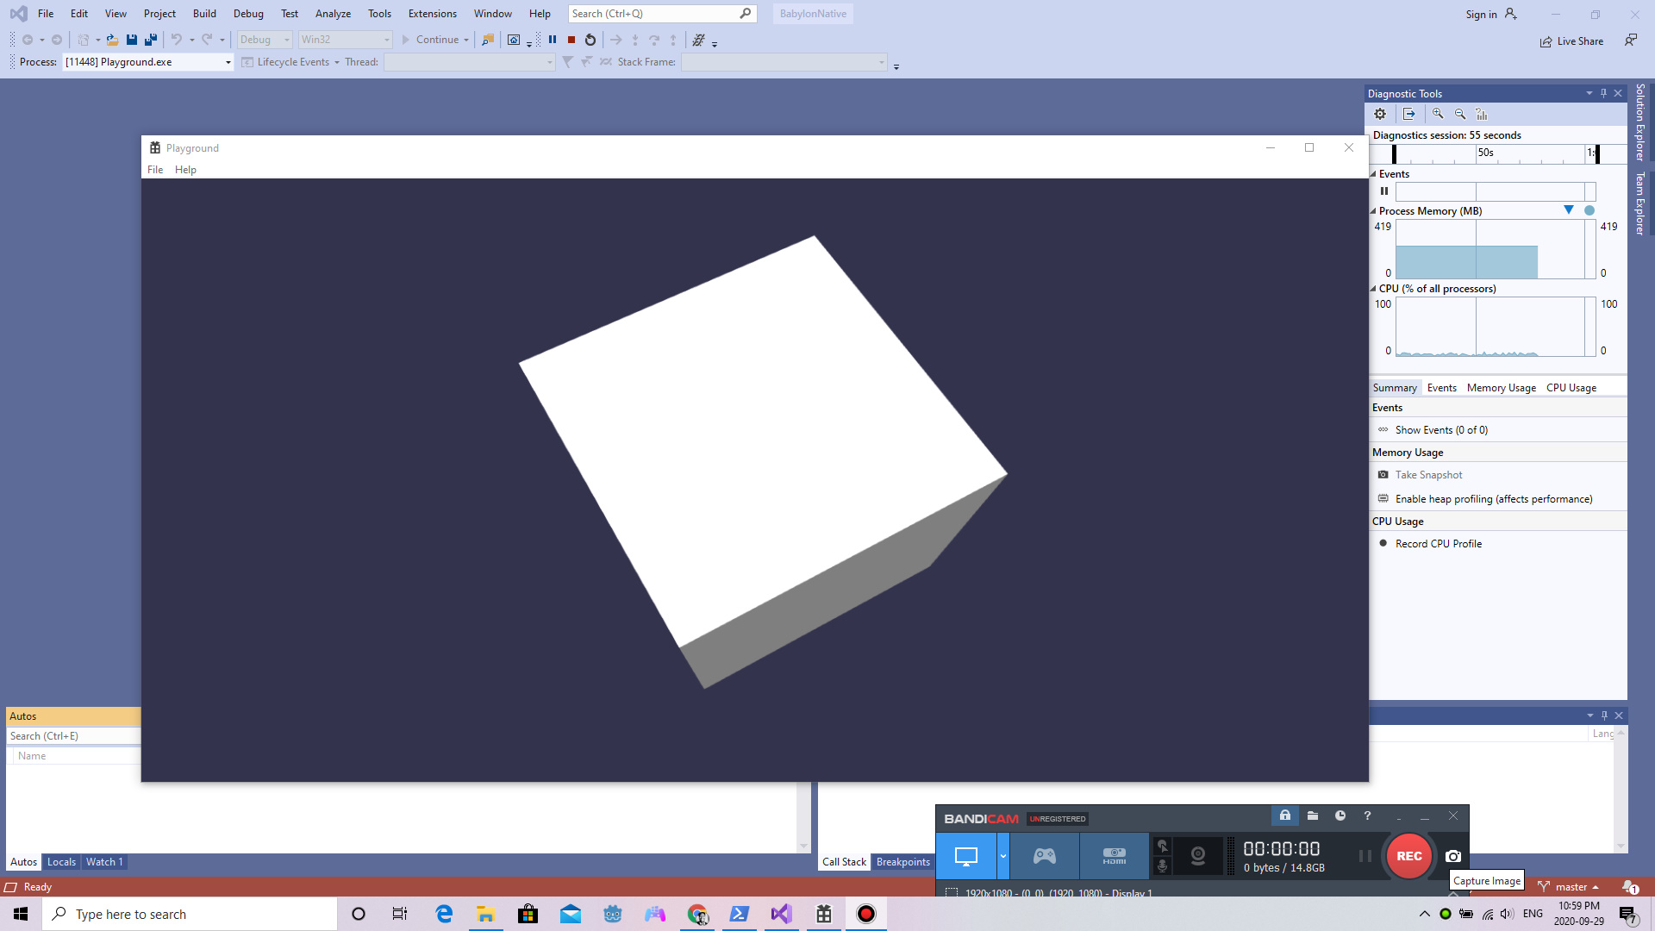Click Zoom In in Diagnostic Tools
This screenshot has width=1655, height=931.
point(1438,114)
